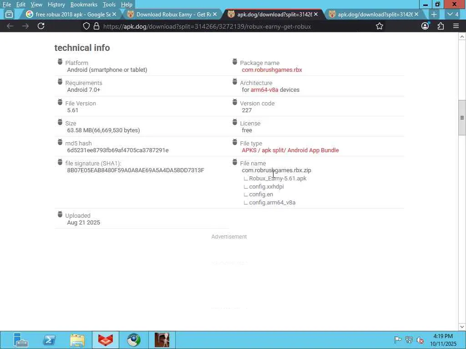Image resolution: width=466 pixels, height=349 pixels.
Task: Close the Google search tab
Action: coord(114,14)
